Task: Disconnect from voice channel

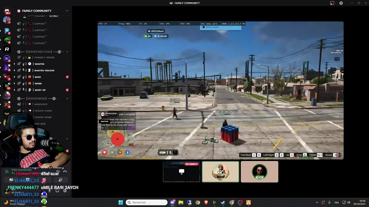Action: [65, 172]
